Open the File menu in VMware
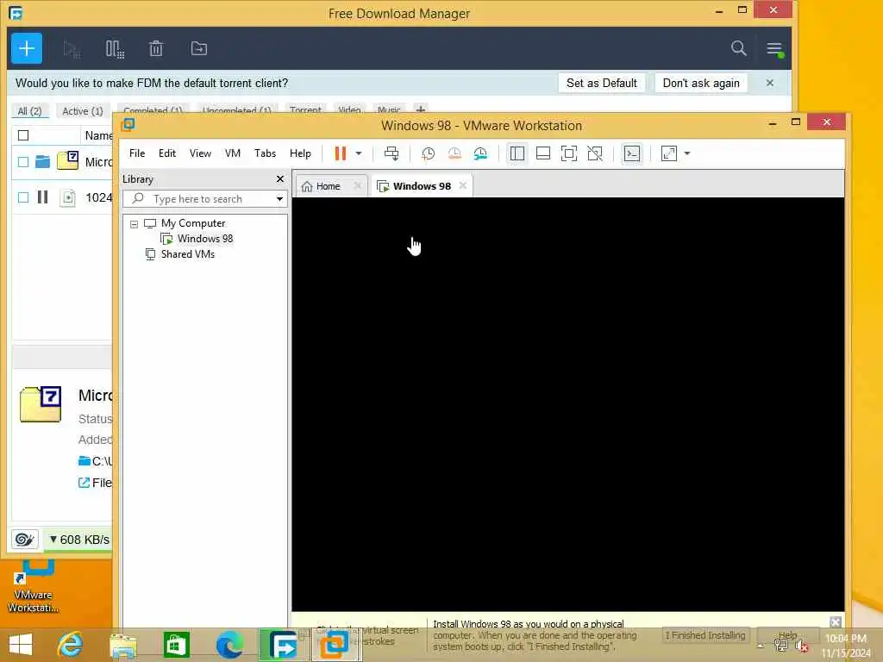The width and height of the screenshot is (883, 662). pos(137,153)
